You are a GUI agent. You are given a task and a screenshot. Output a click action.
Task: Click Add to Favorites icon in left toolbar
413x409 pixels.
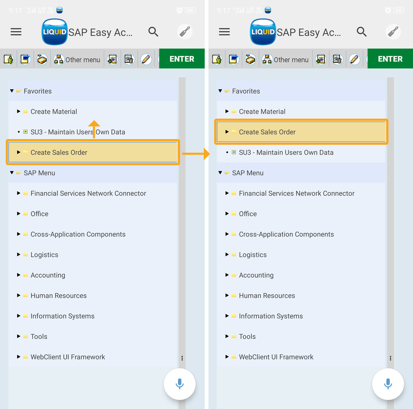112,60
